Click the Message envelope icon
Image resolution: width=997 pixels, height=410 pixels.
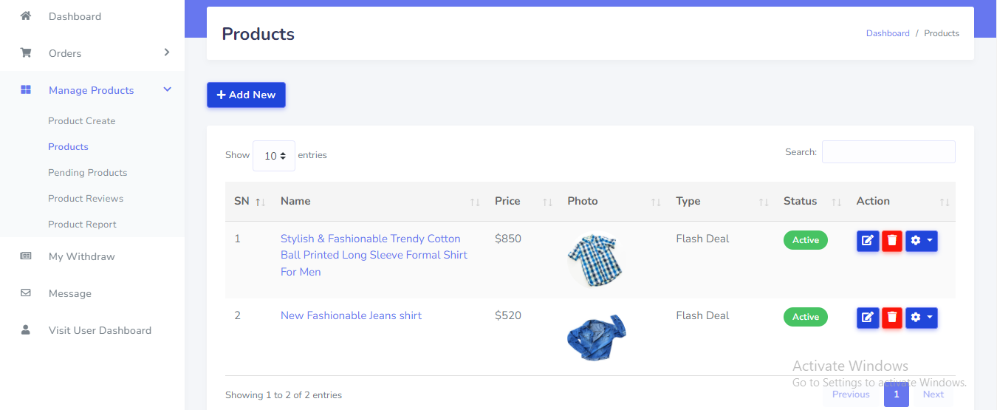(26, 293)
